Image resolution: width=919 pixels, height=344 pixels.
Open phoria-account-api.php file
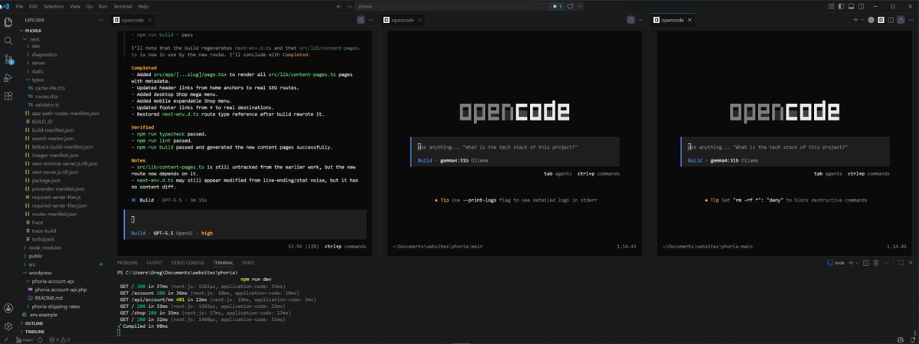click(x=61, y=290)
